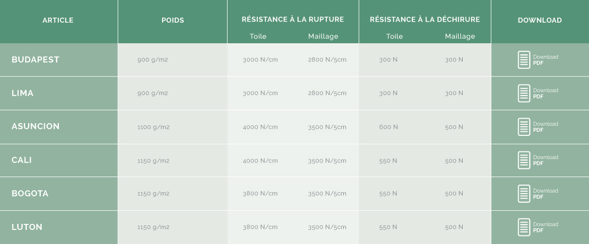Select the LUTON article name
The width and height of the screenshot is (589, 244).
point(27,227)
